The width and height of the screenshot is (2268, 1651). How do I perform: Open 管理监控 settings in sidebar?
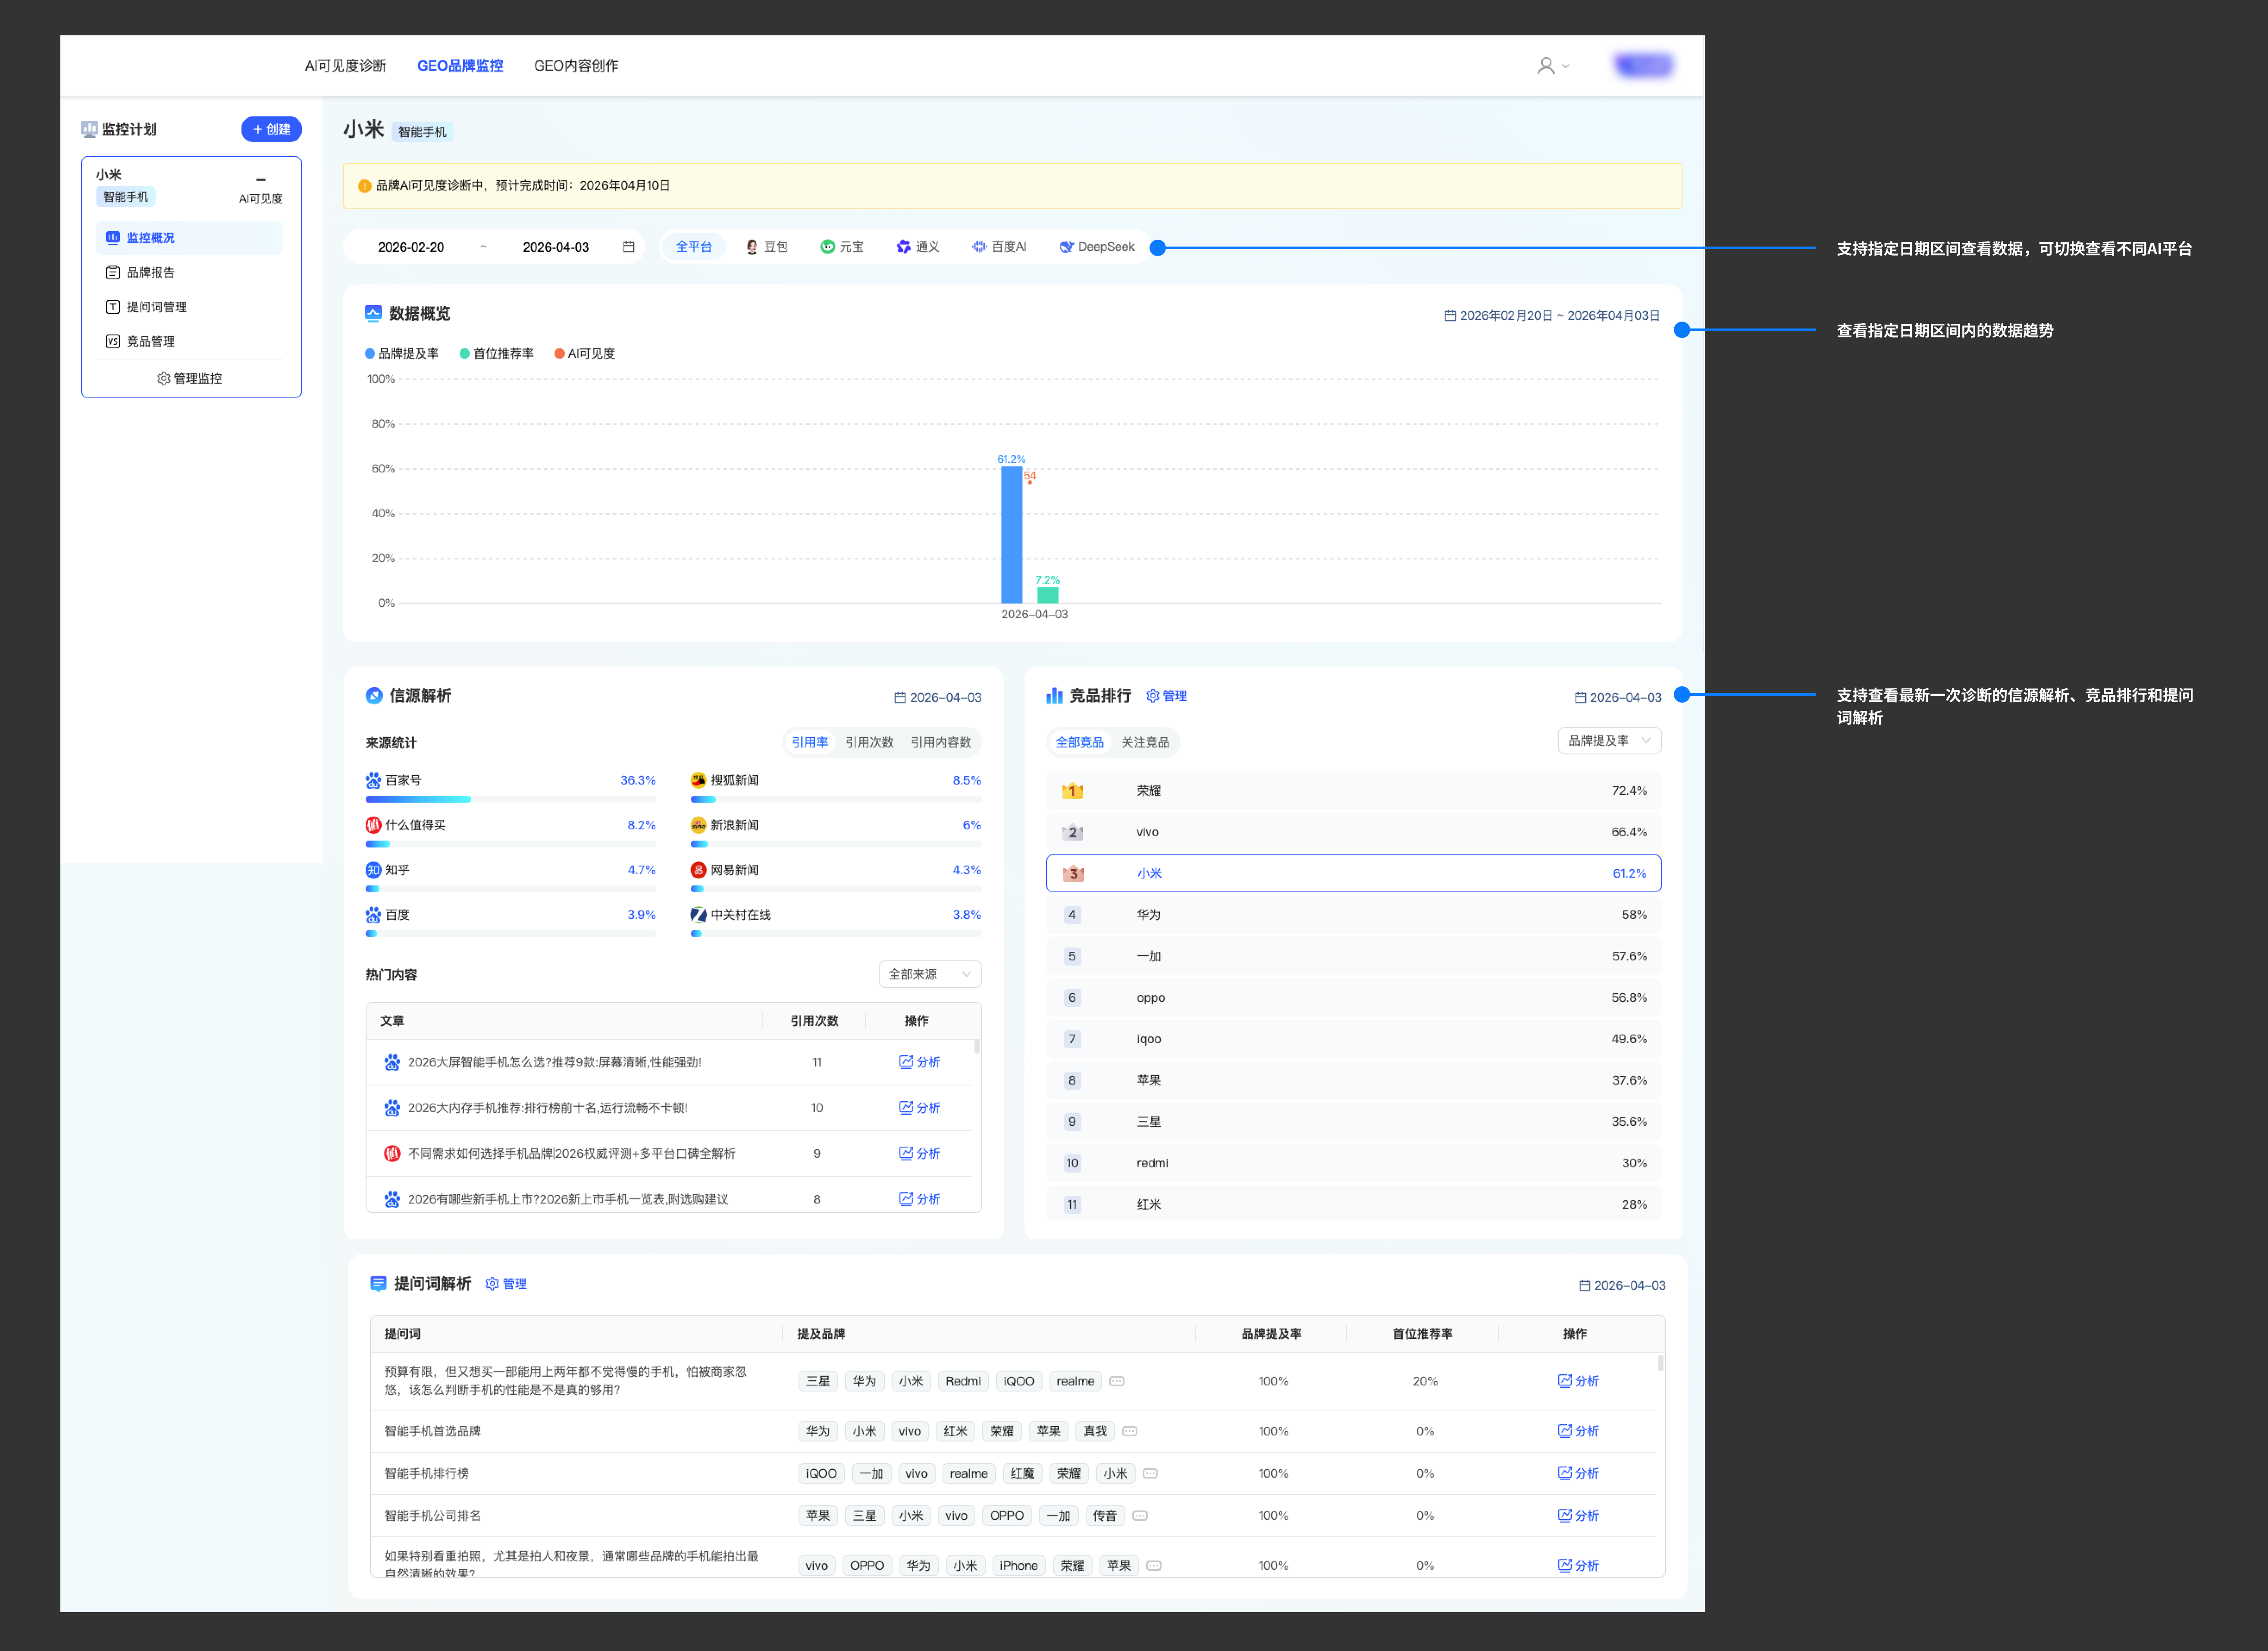pyautogui.click(x=190, y=379)
